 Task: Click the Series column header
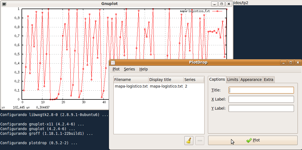194,80
